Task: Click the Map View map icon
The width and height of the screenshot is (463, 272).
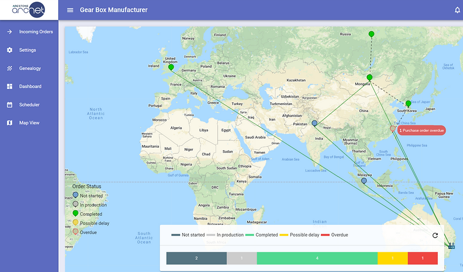Action: pyautogui.click(x=10, y=123)
